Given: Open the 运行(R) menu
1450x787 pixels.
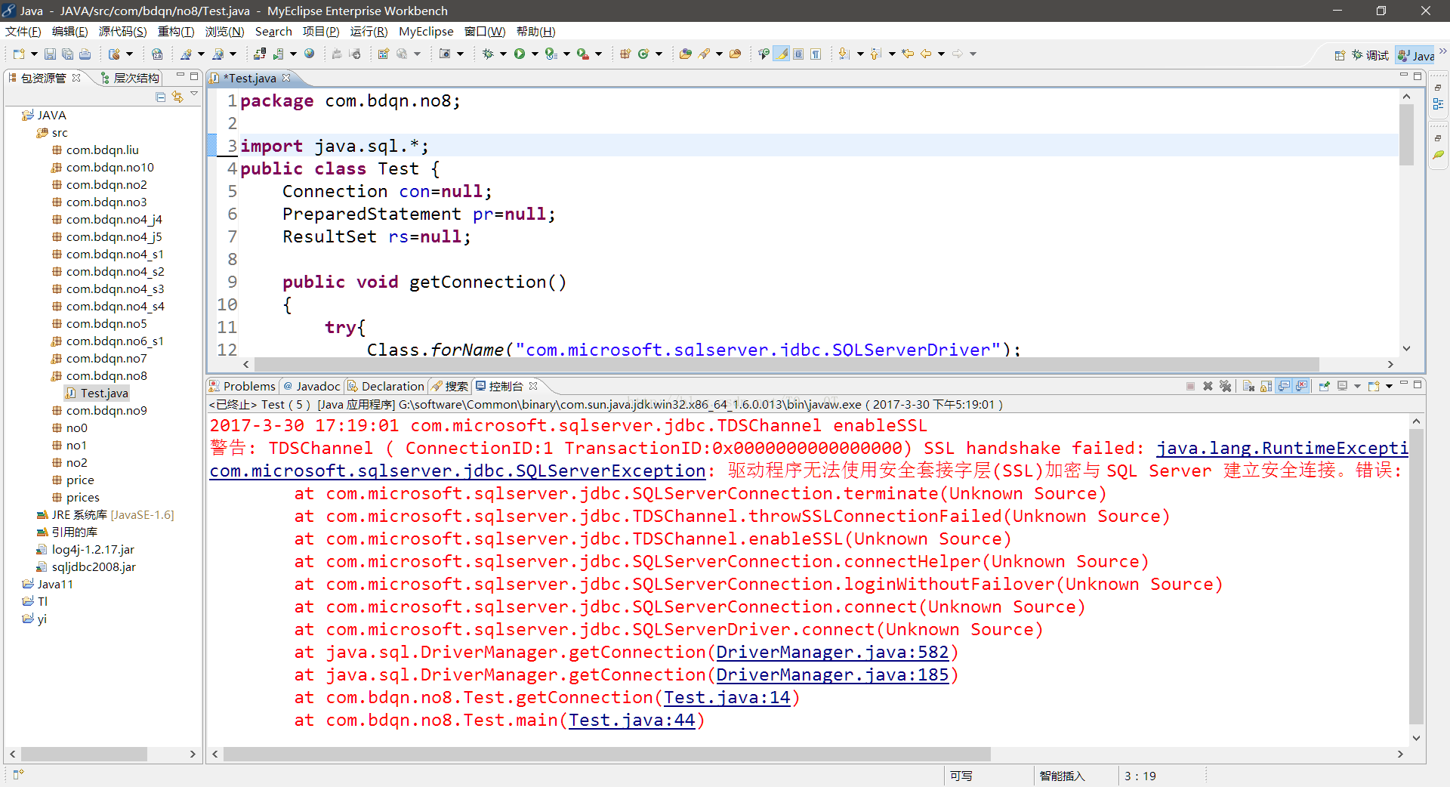Looking at the screenshot, I should click(369, 31).
